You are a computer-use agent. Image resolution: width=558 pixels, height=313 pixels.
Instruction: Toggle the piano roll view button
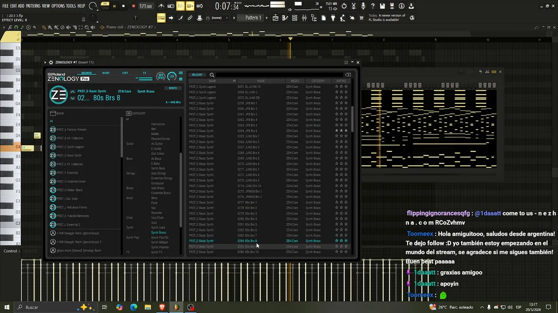coord(285,18)
